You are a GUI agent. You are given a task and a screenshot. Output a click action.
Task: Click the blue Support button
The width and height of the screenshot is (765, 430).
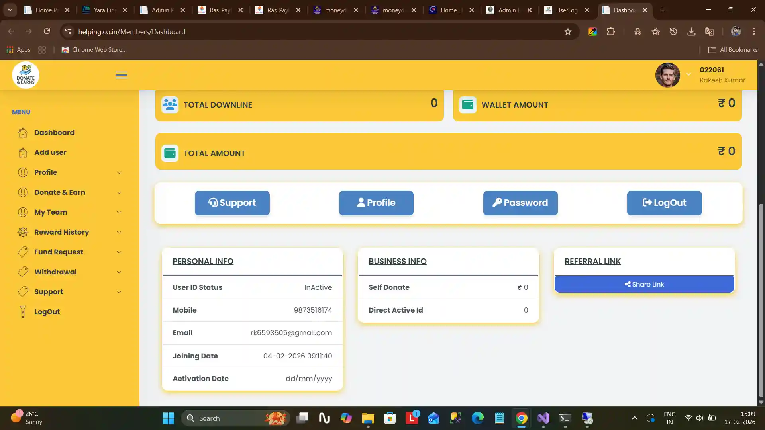(x=232, y=203)
